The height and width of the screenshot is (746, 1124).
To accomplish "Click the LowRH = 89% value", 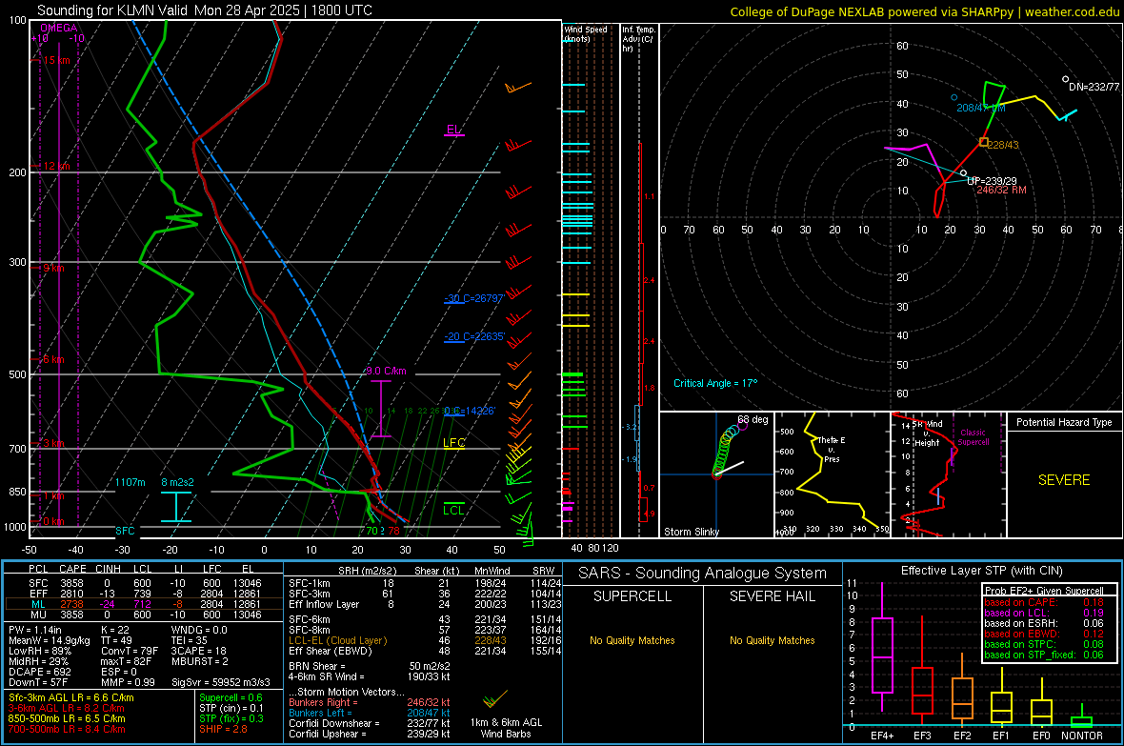I will (39, 651).
